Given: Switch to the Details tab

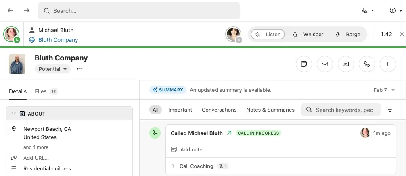Looking at the screenshot, I should (x=18, y=91).
